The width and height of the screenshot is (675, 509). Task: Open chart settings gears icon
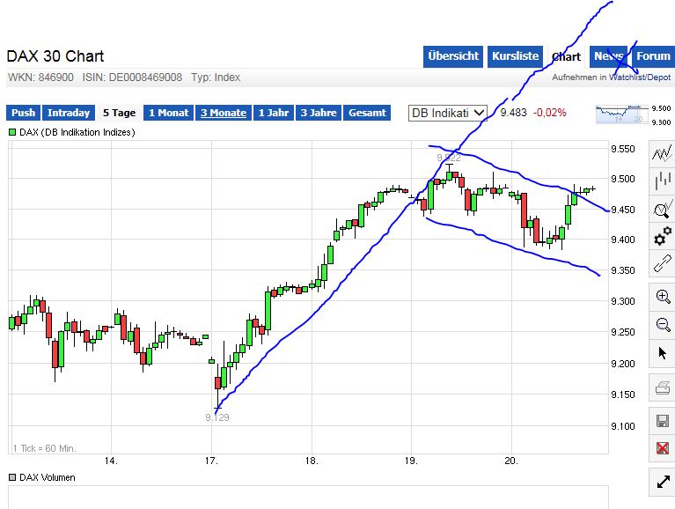[x=662, y=237]
